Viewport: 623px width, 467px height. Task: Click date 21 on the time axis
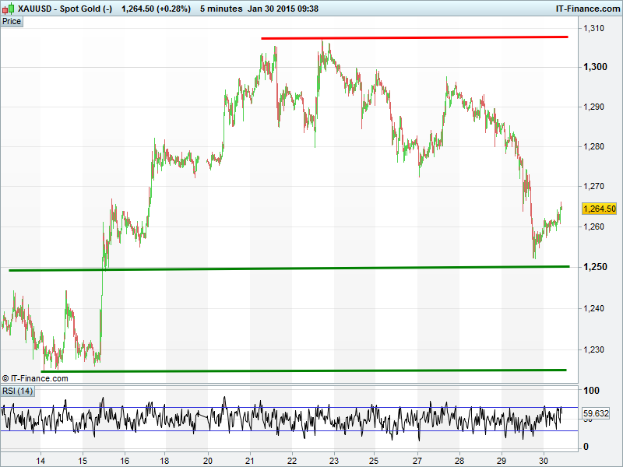[250, 459]
